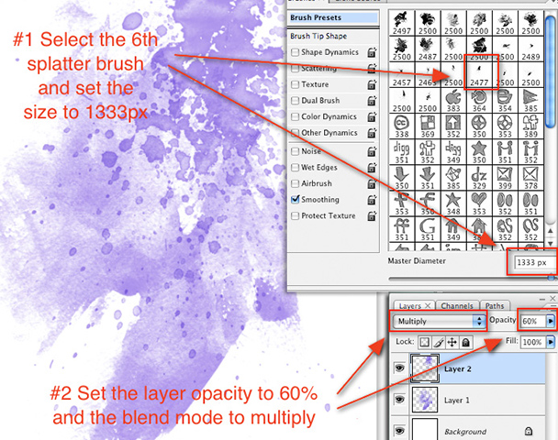Screen dimensions: 558x440
Task: Open Brush Presets section
Action: pos(333,17)
